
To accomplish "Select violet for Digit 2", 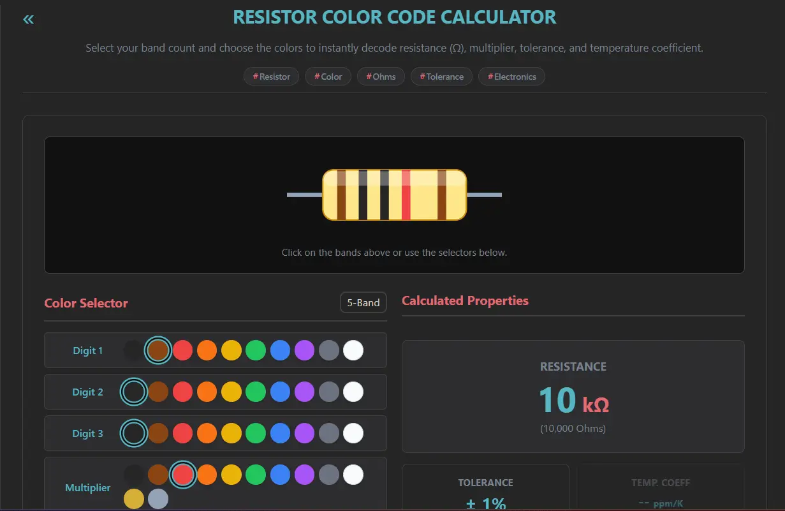I will (304, 392).
